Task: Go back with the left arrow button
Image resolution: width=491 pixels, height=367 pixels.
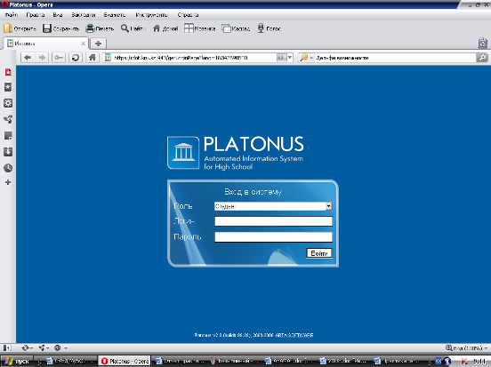Action: [28, 58]
